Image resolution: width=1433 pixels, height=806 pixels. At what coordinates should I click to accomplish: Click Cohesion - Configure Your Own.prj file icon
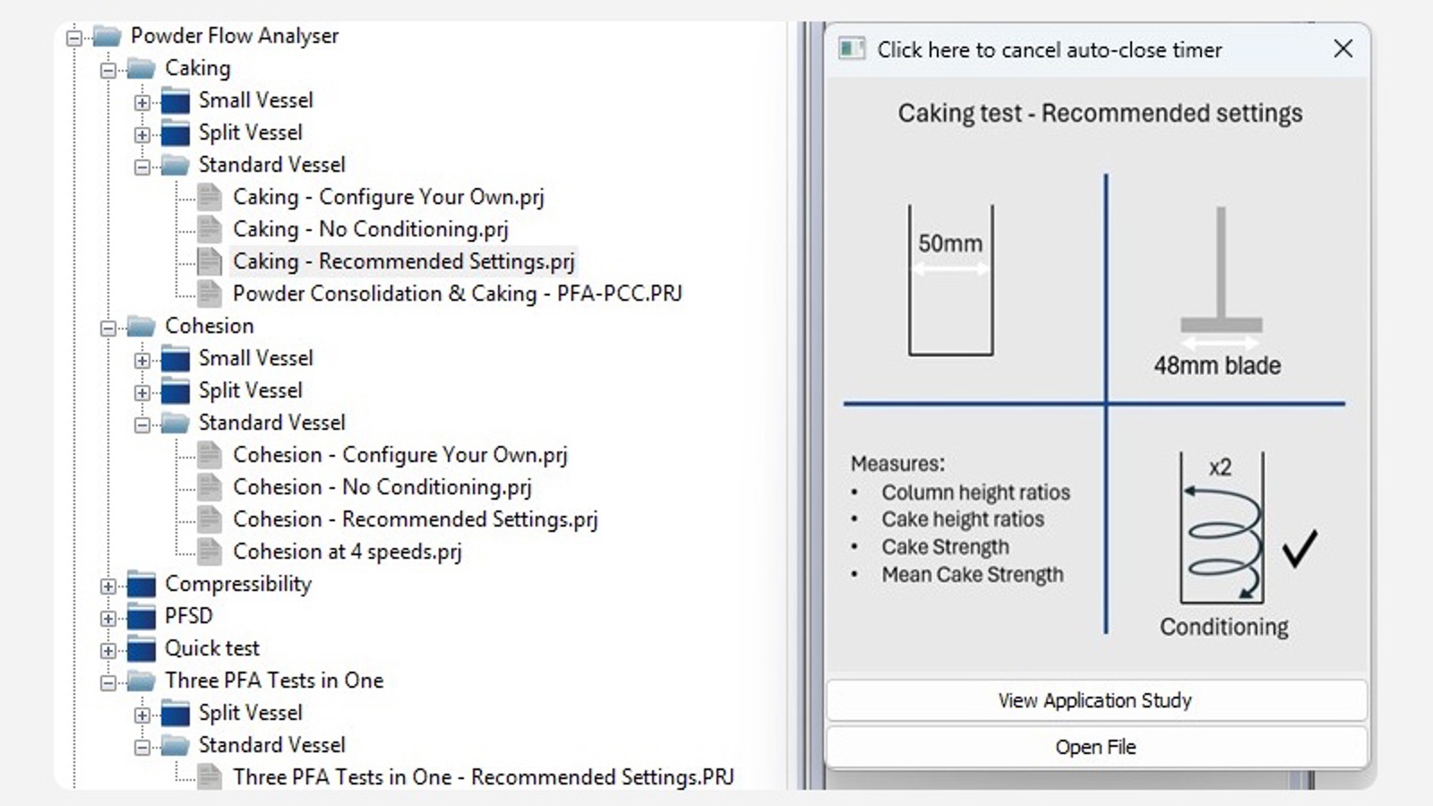click(210, 455)
